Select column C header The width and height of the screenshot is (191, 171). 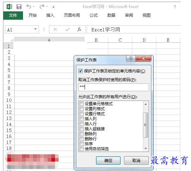click(120, 40)
